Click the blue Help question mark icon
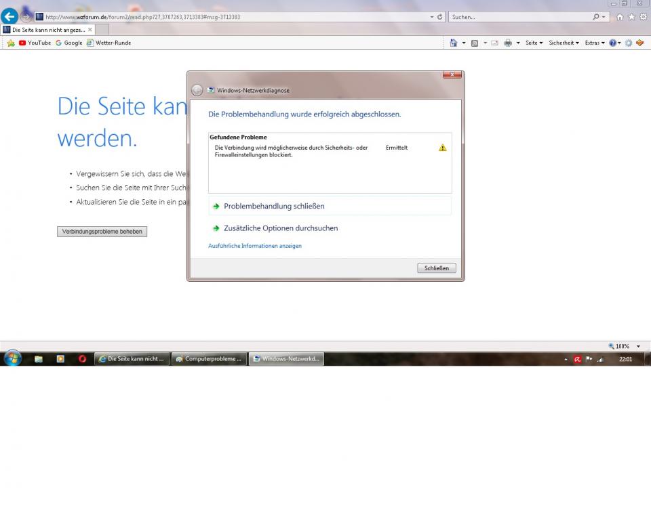The image size is (651, 508). coord(612,43)
